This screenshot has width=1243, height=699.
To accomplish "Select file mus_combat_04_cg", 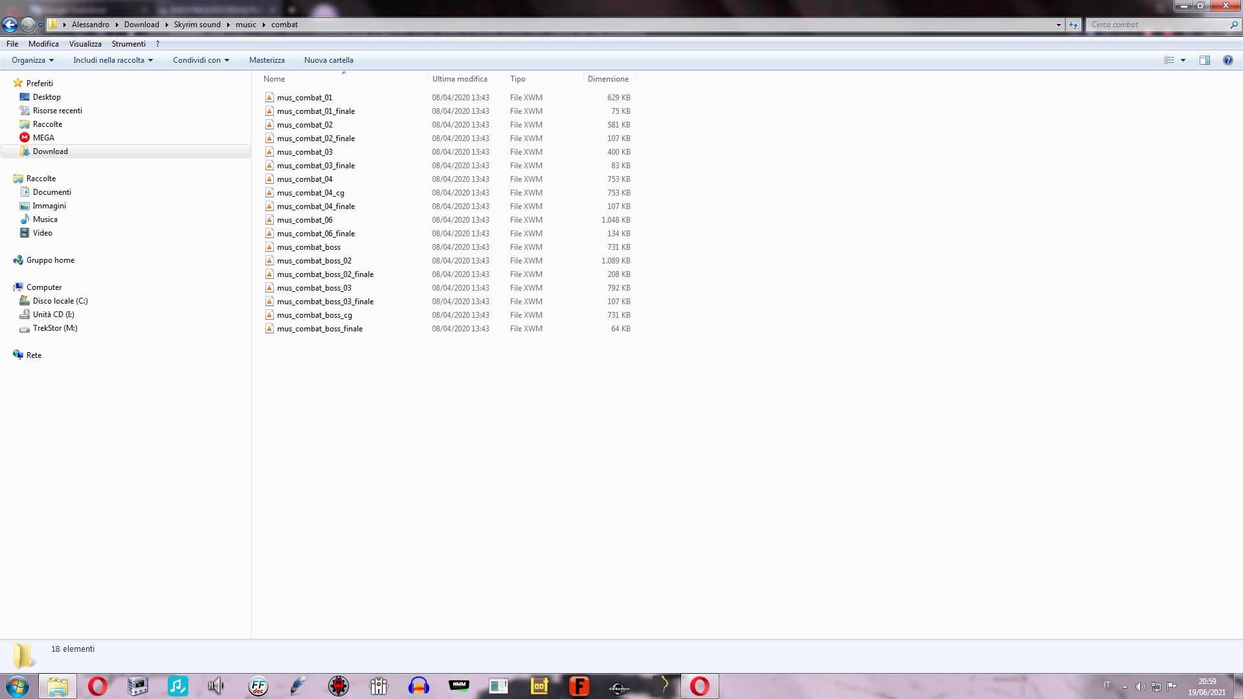I will pyautogui.click(x=311, y=193).
